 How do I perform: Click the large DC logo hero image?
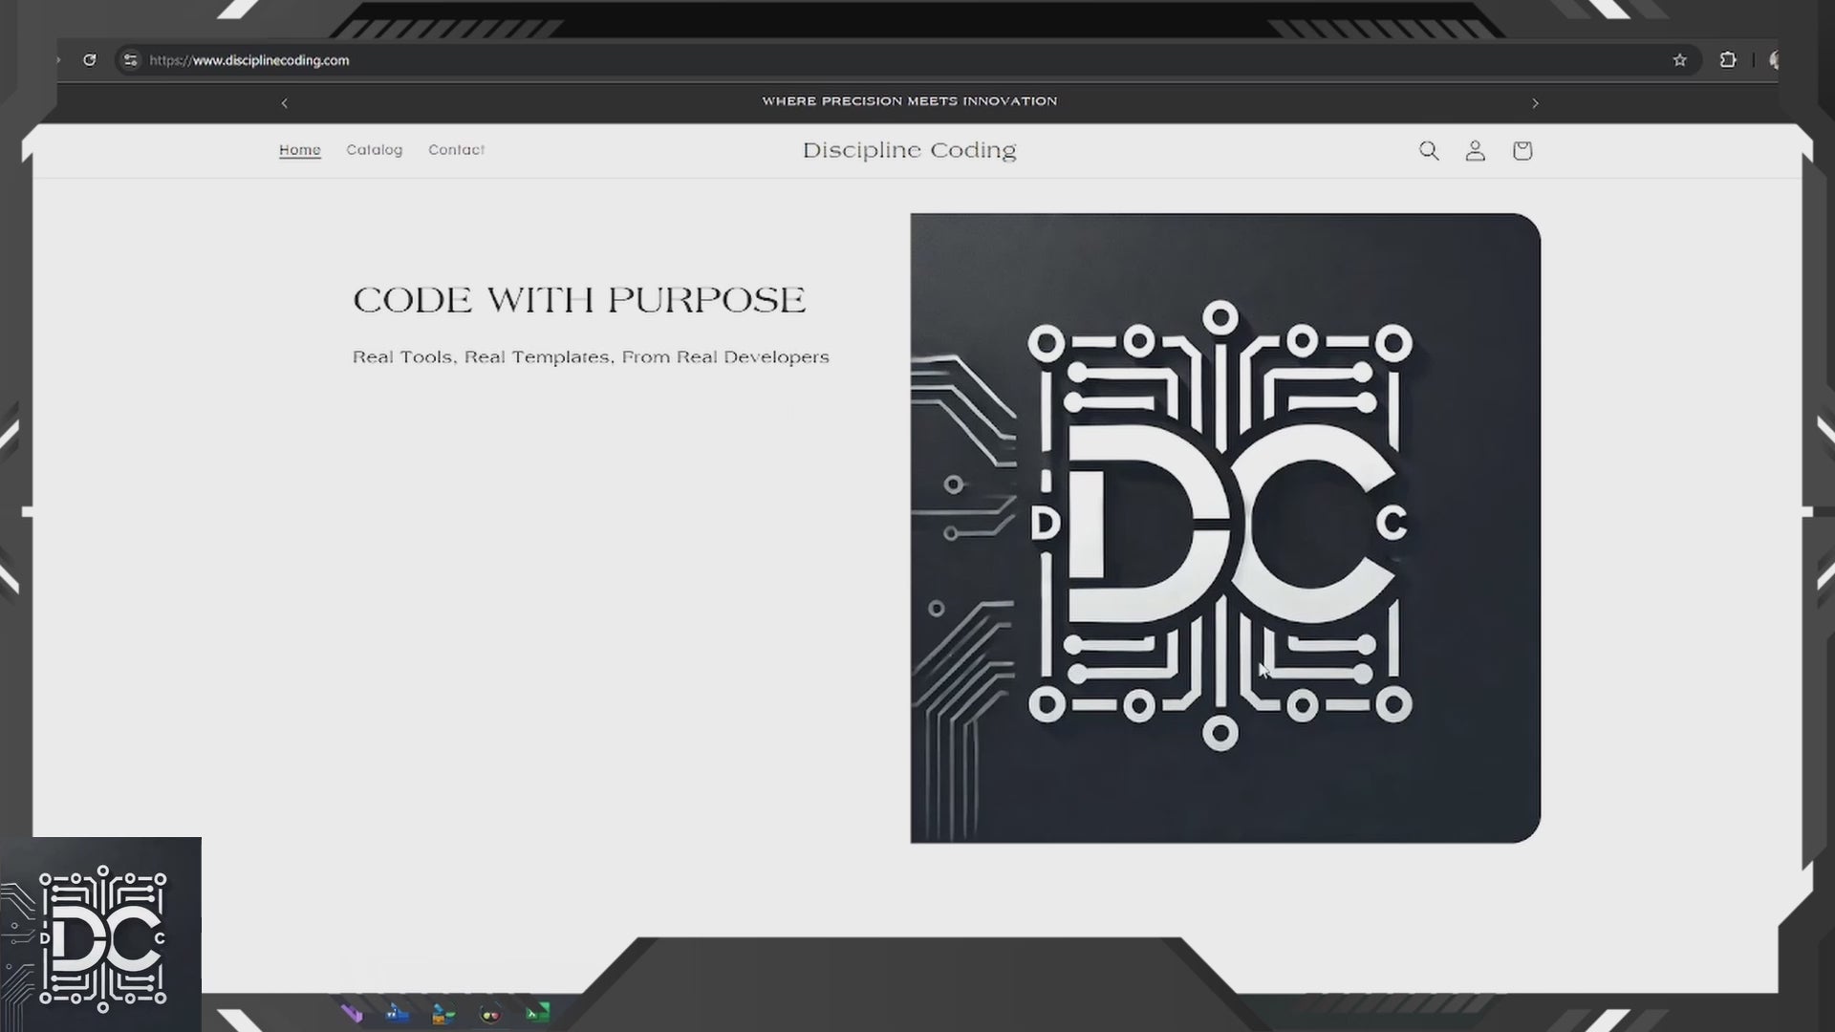pos(1224,527)
